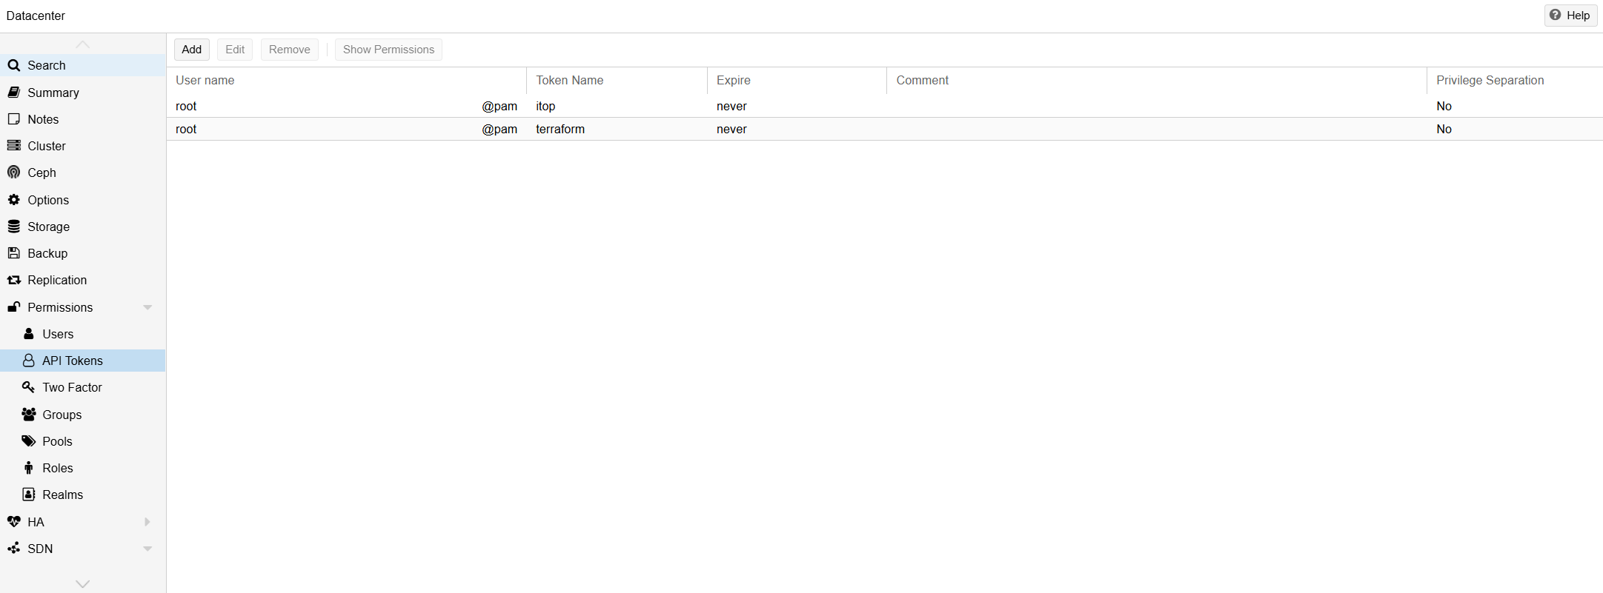Screen dimensions: 1603x593
Task: Select the itop token row
Action: (545, 106)
